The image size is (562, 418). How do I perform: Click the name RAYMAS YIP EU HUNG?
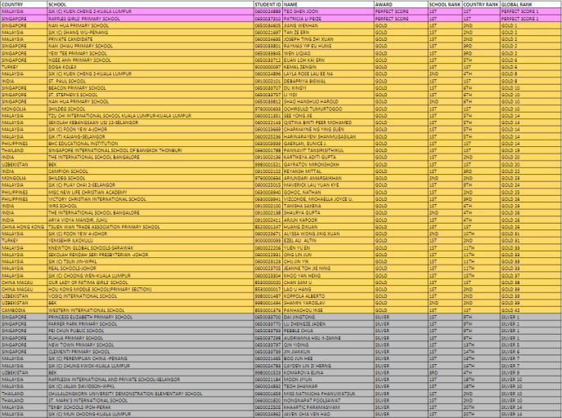tap(328, 46)
